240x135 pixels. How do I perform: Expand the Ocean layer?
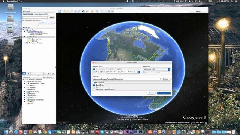coord(25,93)
